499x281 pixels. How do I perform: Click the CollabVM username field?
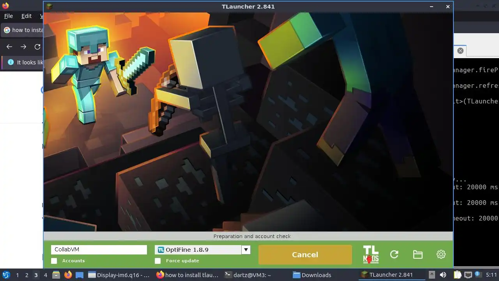99,250
